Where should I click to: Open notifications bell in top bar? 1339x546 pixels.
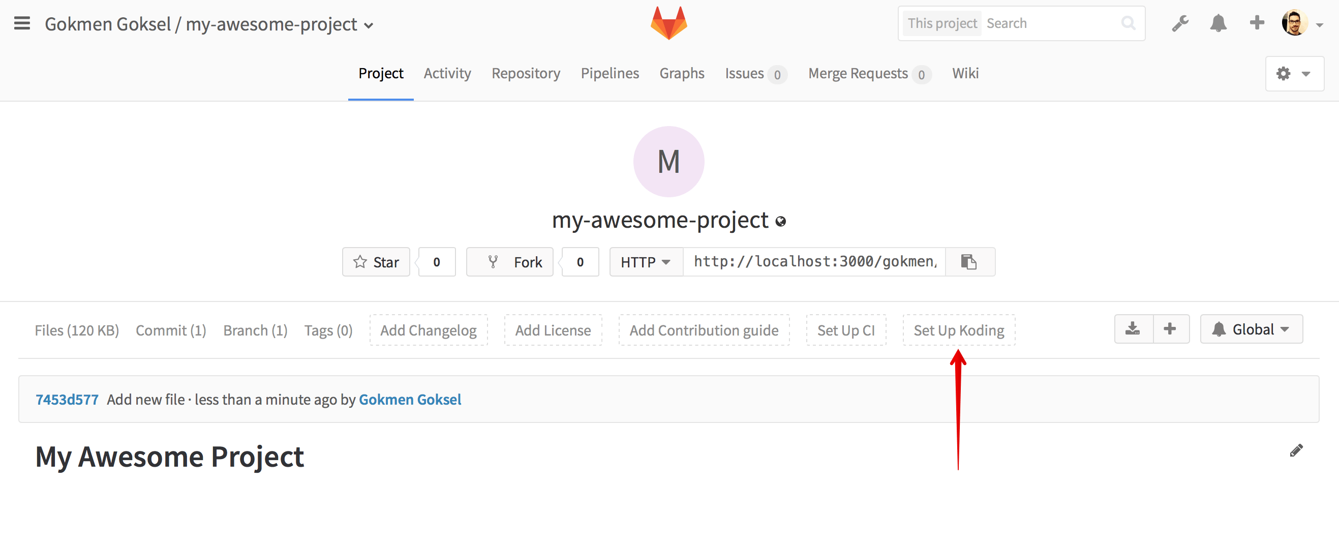[x=1218, y=23]
